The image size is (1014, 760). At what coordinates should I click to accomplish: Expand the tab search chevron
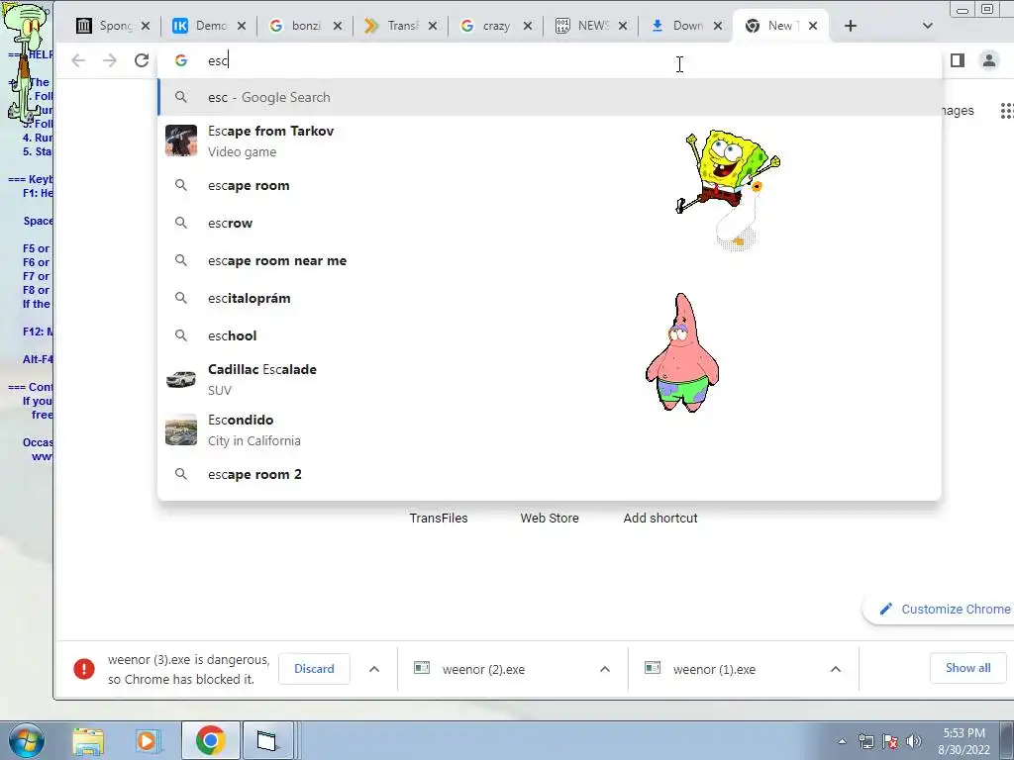(927, 26)
